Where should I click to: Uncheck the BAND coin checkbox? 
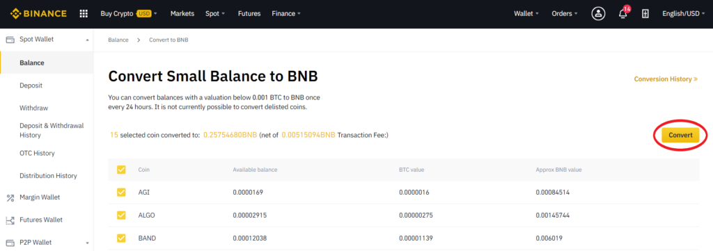(x=121, y=238)
